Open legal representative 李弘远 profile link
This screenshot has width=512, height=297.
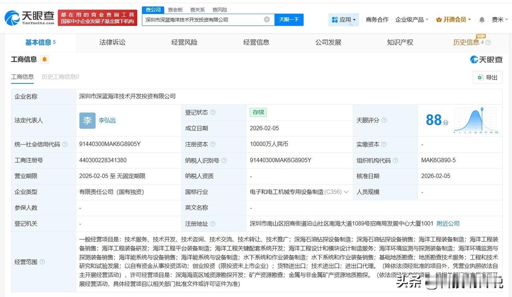(107, 120)
